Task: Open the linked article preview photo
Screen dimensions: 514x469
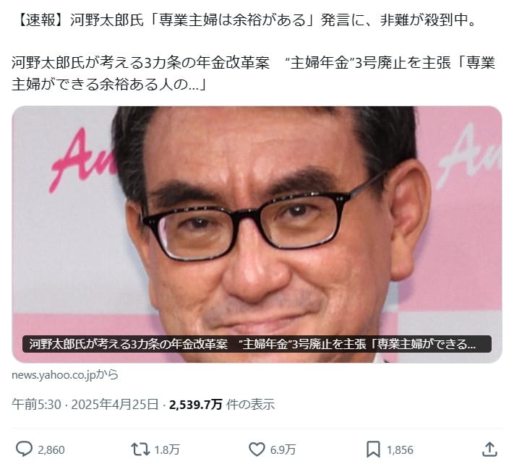Action: pos(257,234)
